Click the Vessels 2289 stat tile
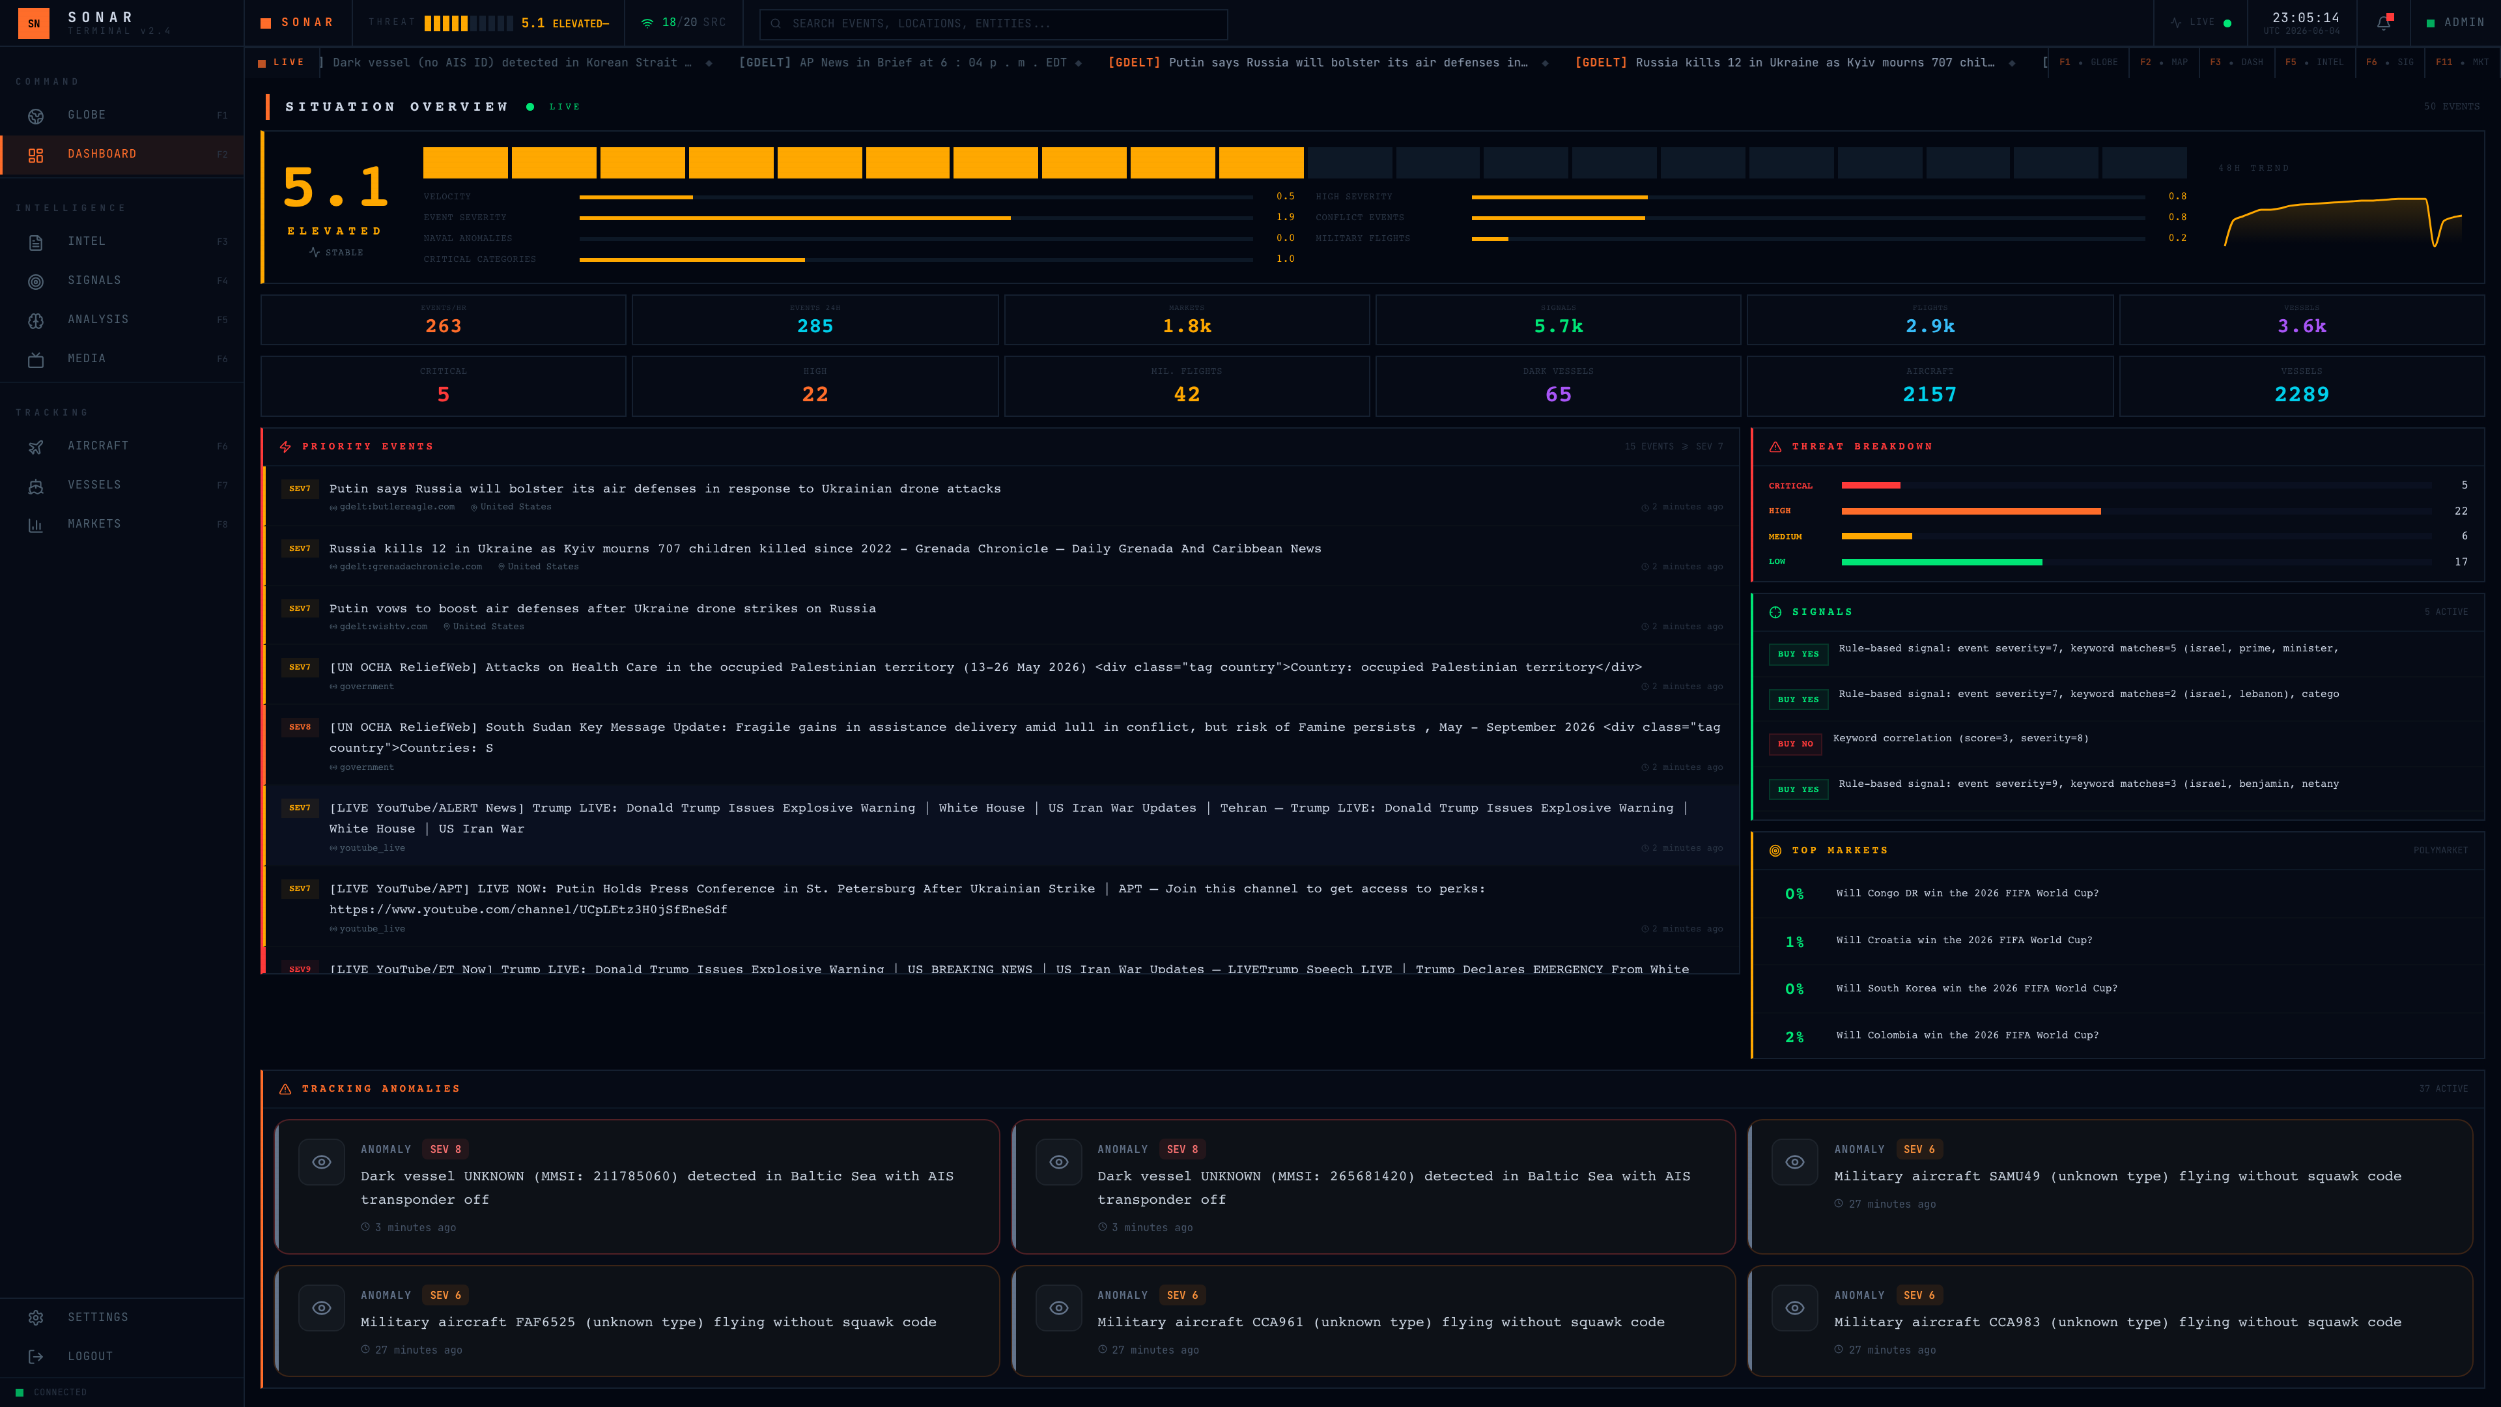 (x=2301, y=386)
